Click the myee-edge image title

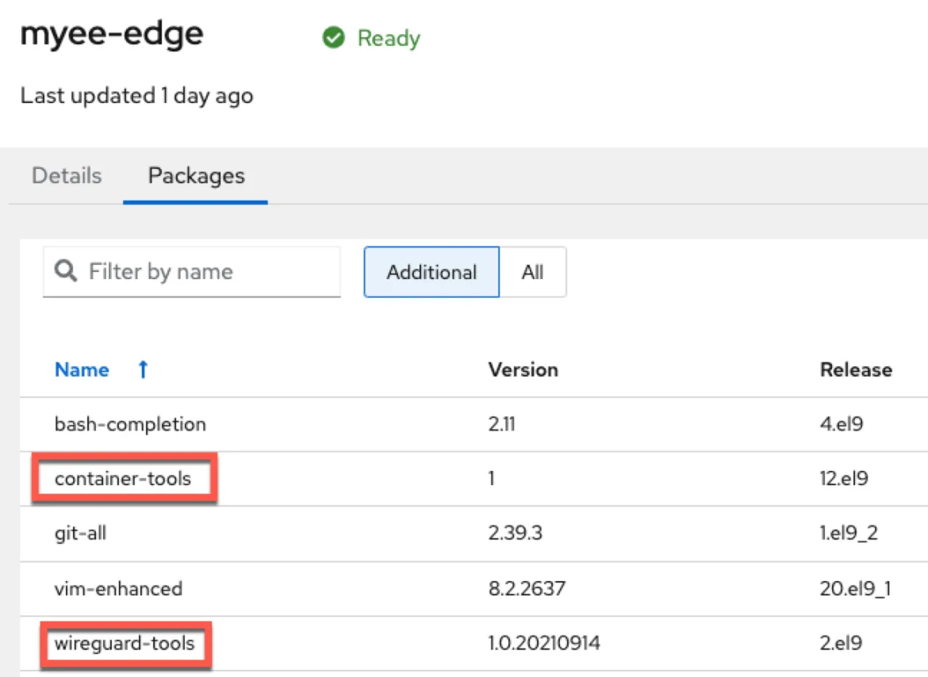click(x=112, y=34)
